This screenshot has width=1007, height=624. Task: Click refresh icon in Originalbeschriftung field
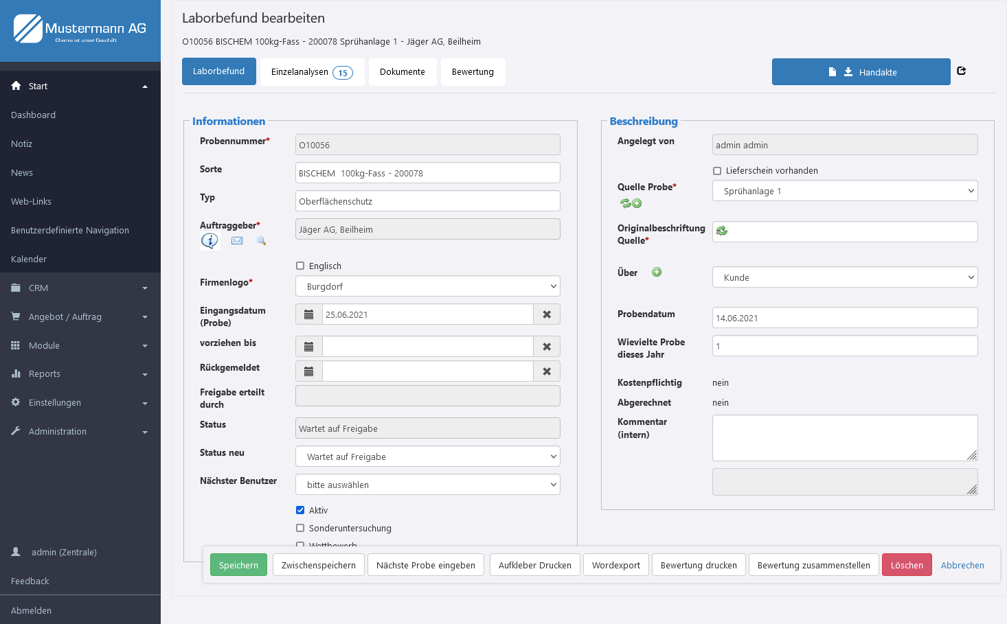pos(722,231)
